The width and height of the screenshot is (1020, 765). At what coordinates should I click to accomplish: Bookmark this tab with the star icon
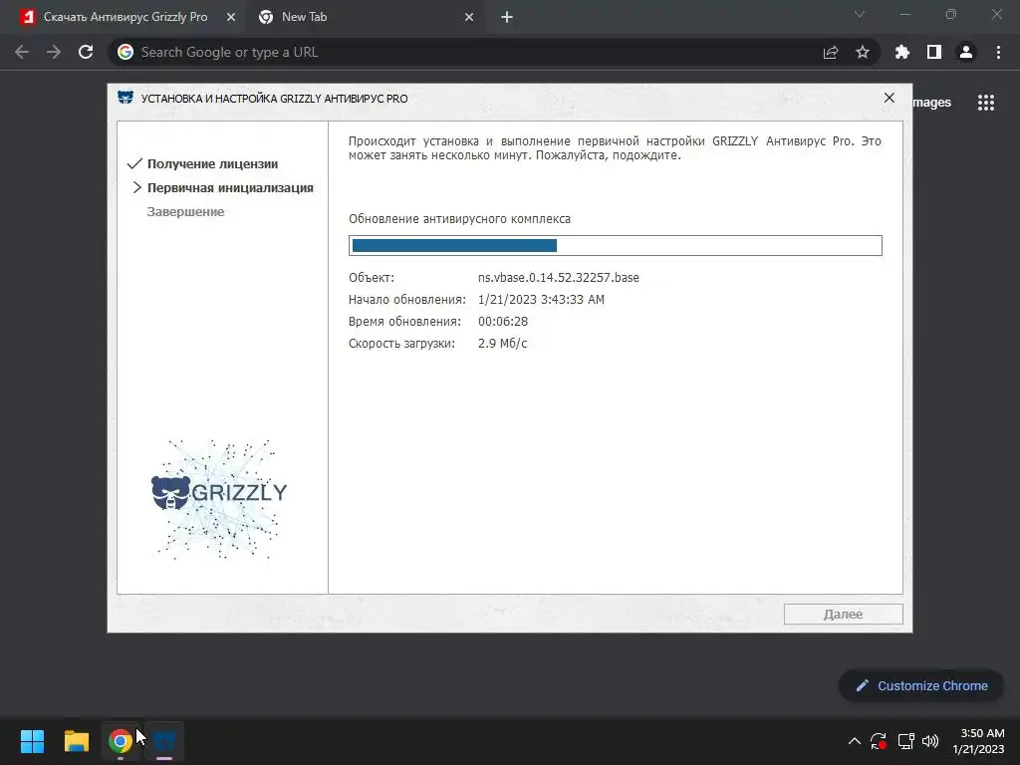[863, 52]
